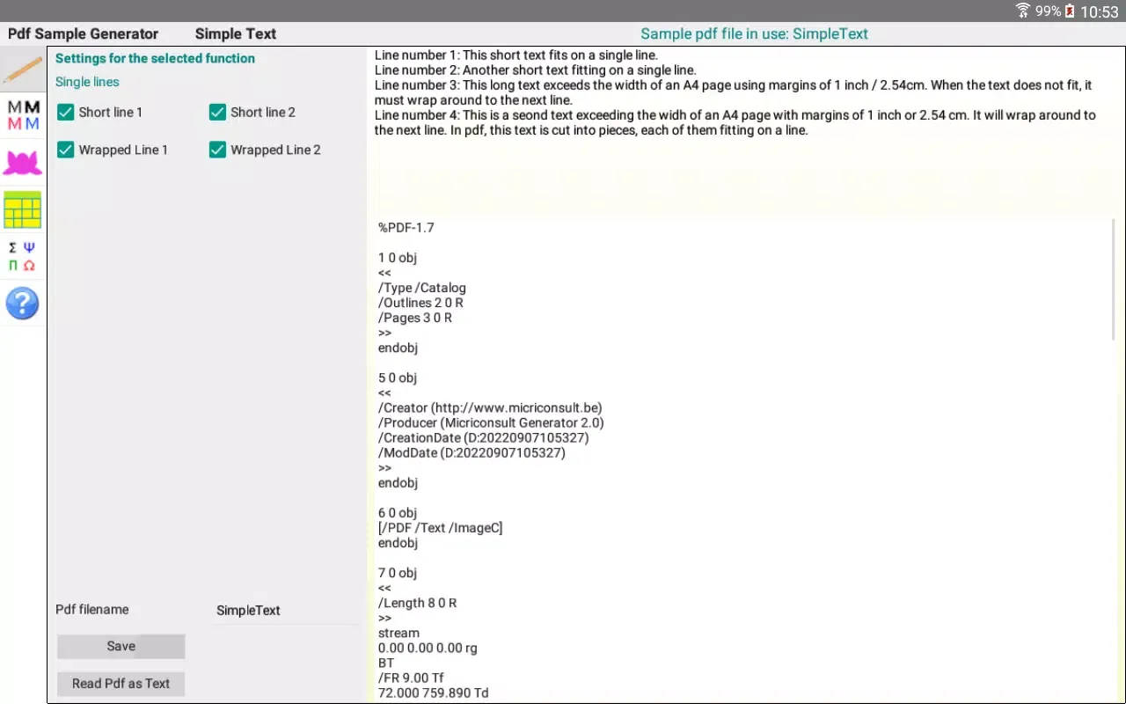The height and width of the screenshot is (704, 1126).
Task: Click the 'Line number 2' preview text
Action: click(536, 70)
